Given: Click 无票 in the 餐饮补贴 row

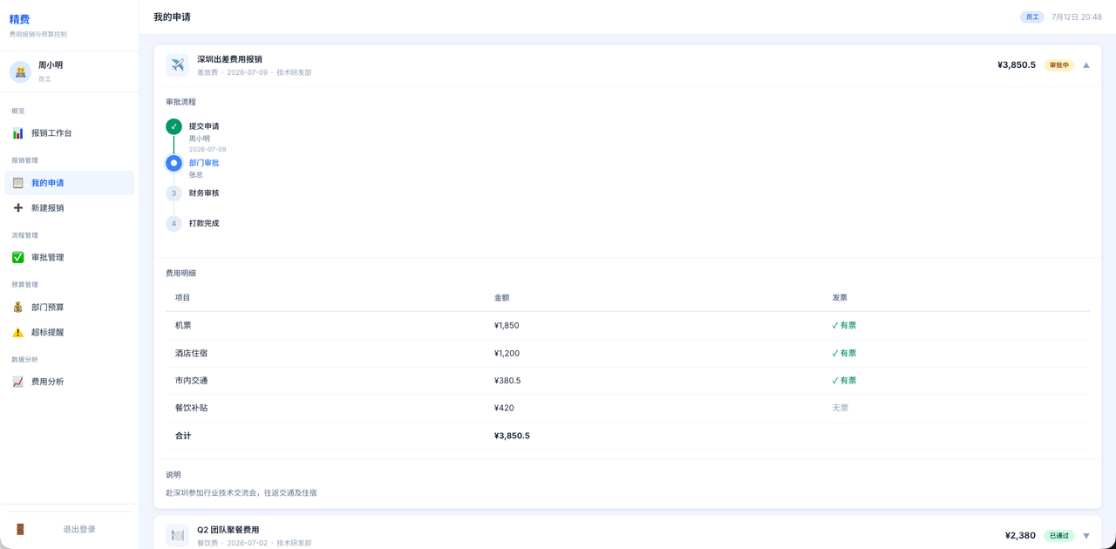Looking at the screenshot, I should pyautogui.click(x=840, y=408).
